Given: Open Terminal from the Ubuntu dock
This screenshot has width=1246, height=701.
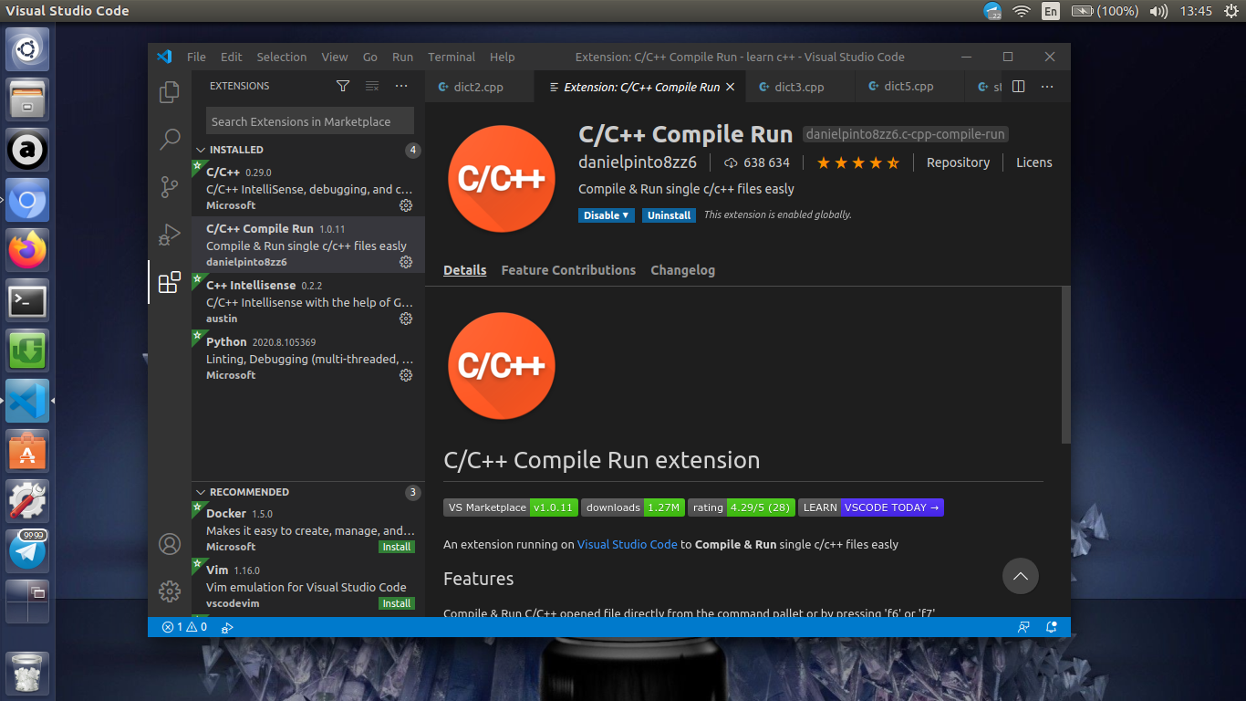Looking at the screenshot, I should pyautogui.click(x=27, y=300).
